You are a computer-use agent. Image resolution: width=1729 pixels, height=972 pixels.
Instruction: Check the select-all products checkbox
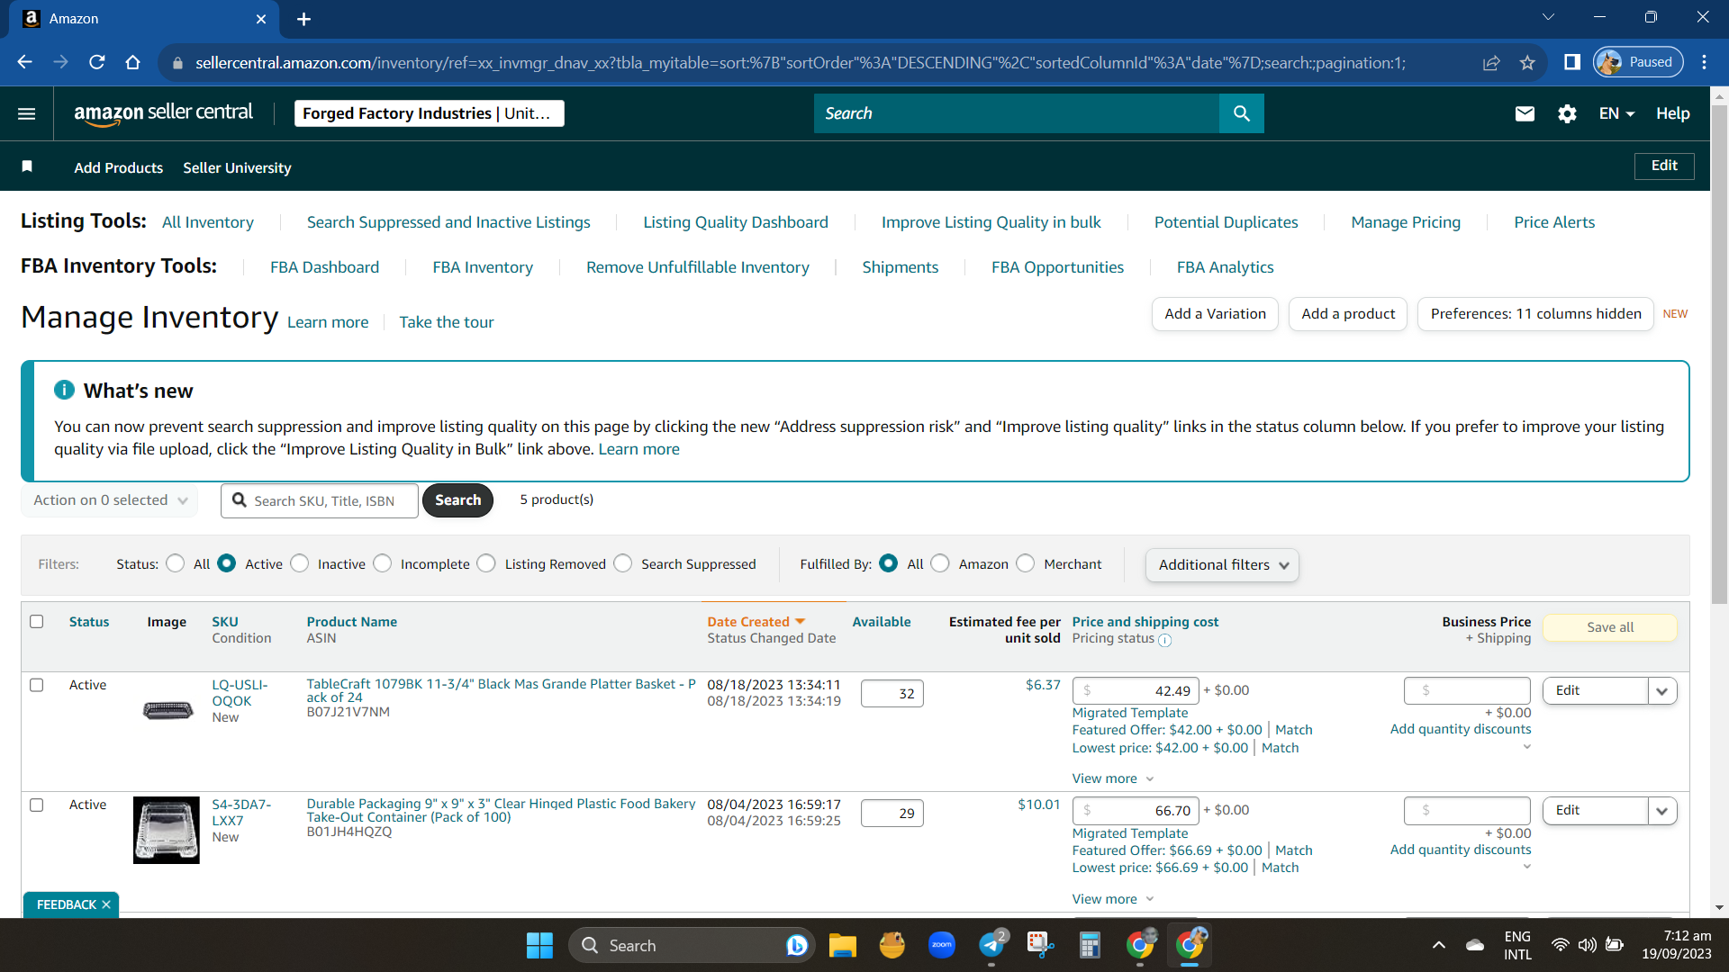click(37, 621)
